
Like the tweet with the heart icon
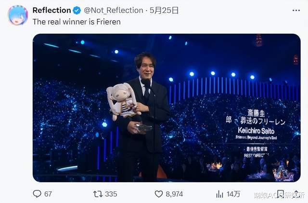(159, 194)
